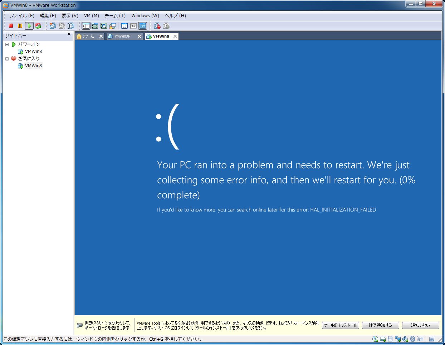Switch to the VMWinXP tab
This screenshot has width=445, height=345.
pyautogui.click(x=124, y=36)
